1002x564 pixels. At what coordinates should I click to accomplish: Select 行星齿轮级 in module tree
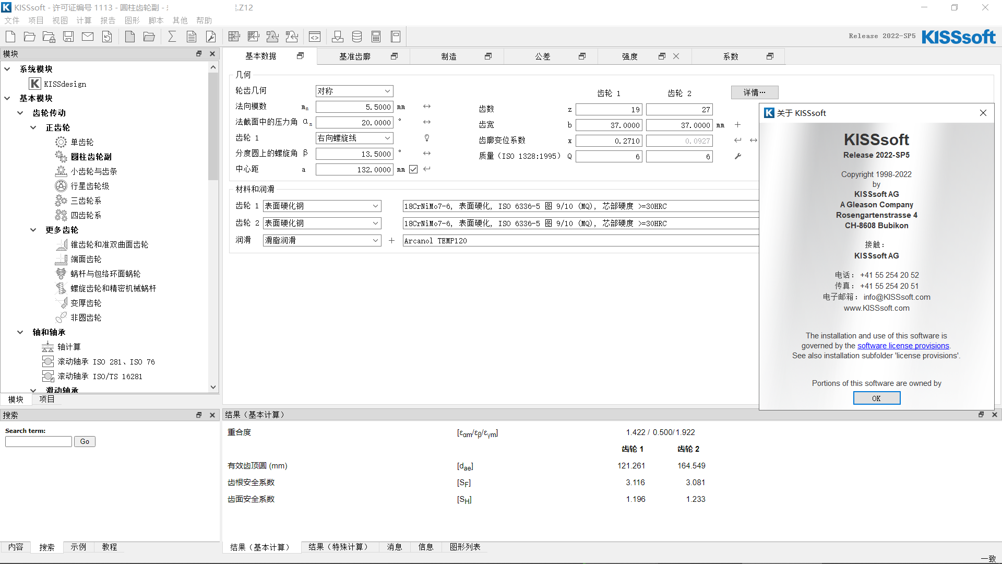(90, 186)
